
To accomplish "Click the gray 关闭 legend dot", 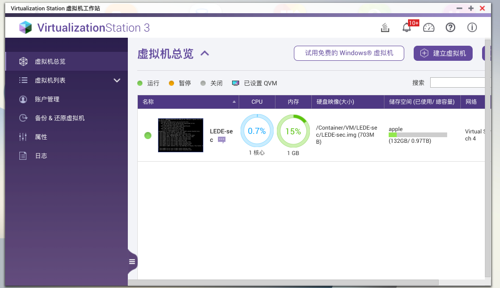I will [x=203, y=83].
